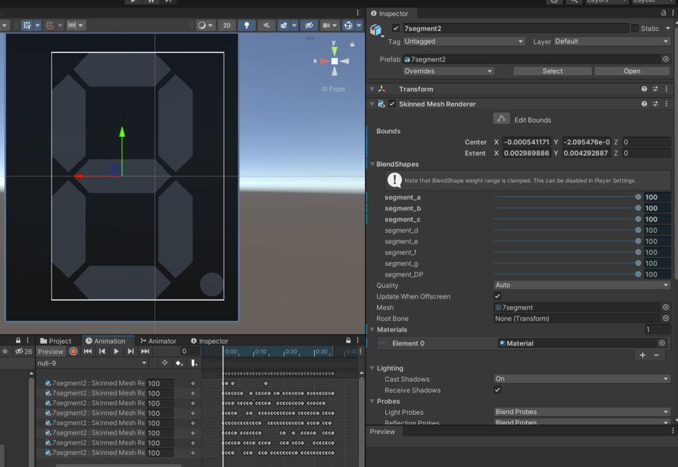
Task: Open the Light Probes dropdown
Action: tap(581, 411)
